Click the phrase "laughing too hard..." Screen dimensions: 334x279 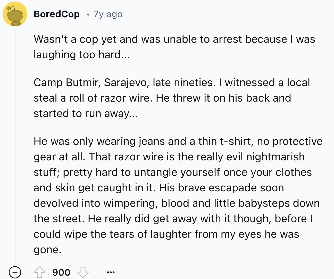(81, 55)
